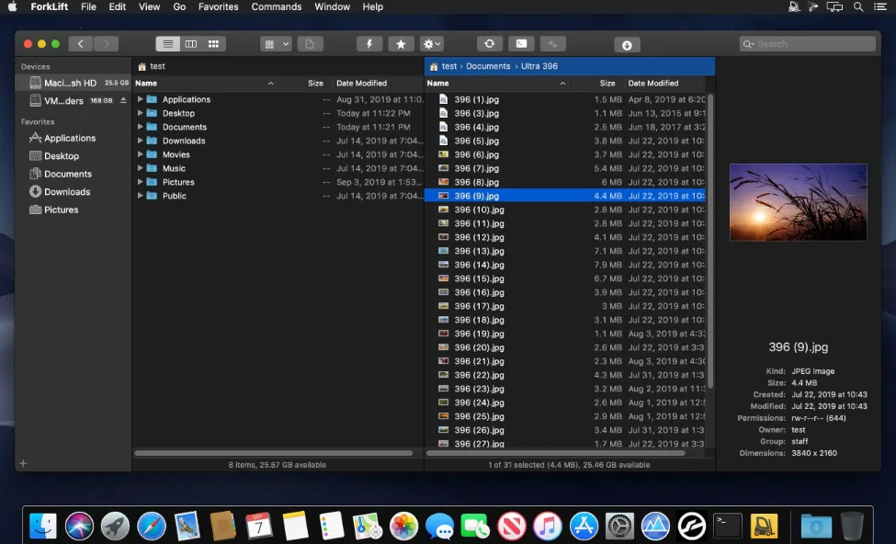The image size is (896, 544).
Task: Select file 396 (26).jpg
Action: pos(565,430)
